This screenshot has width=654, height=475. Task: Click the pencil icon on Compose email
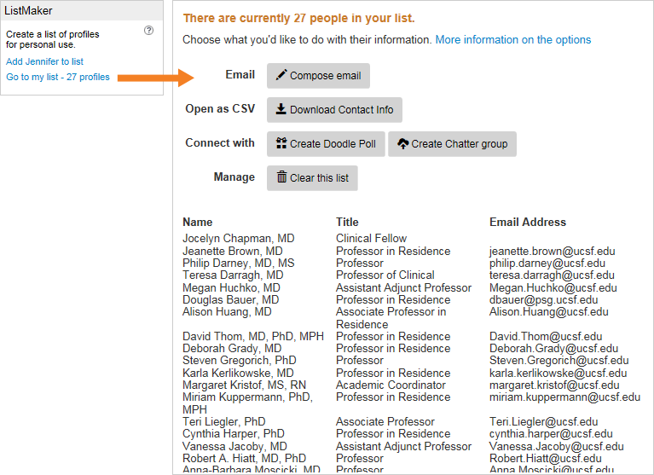(x=281, y=75)
